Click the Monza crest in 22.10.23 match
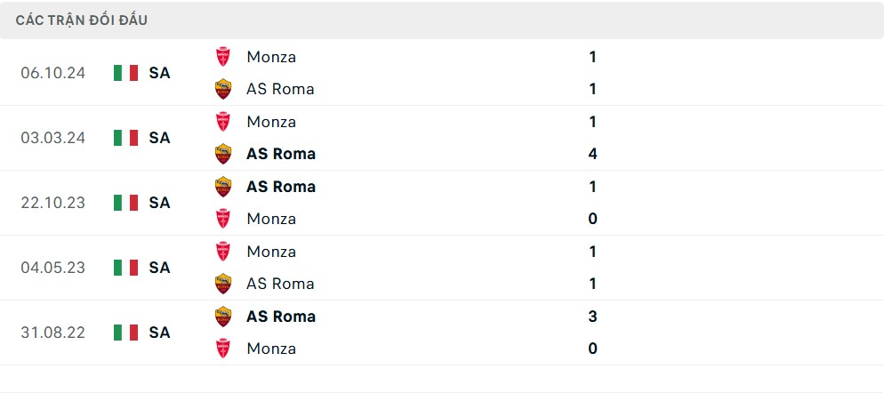 (x=223, y=219)
